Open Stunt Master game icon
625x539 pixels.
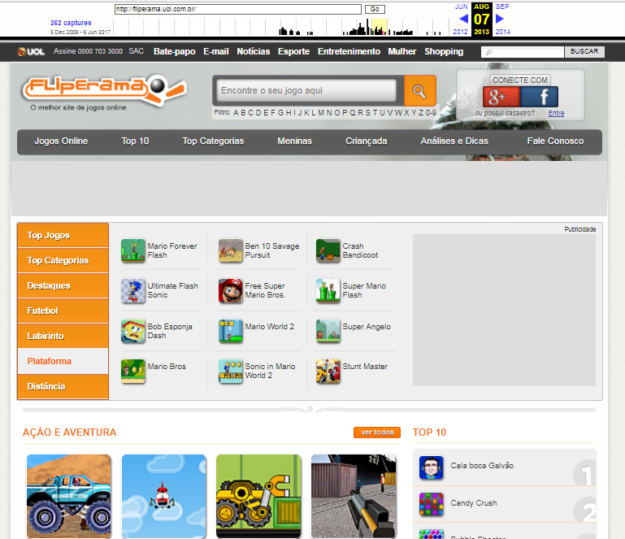click(x=328, y=372)
